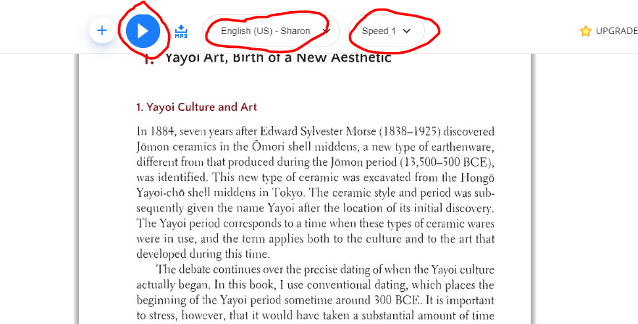Download the audio as MP3
Screen dimensions: 638x324
pos(181,31)
